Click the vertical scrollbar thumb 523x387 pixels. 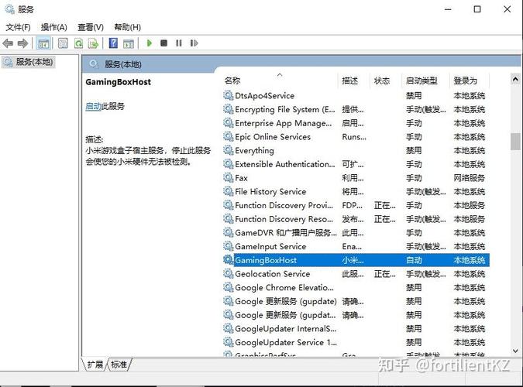click(x=515, y=142)
